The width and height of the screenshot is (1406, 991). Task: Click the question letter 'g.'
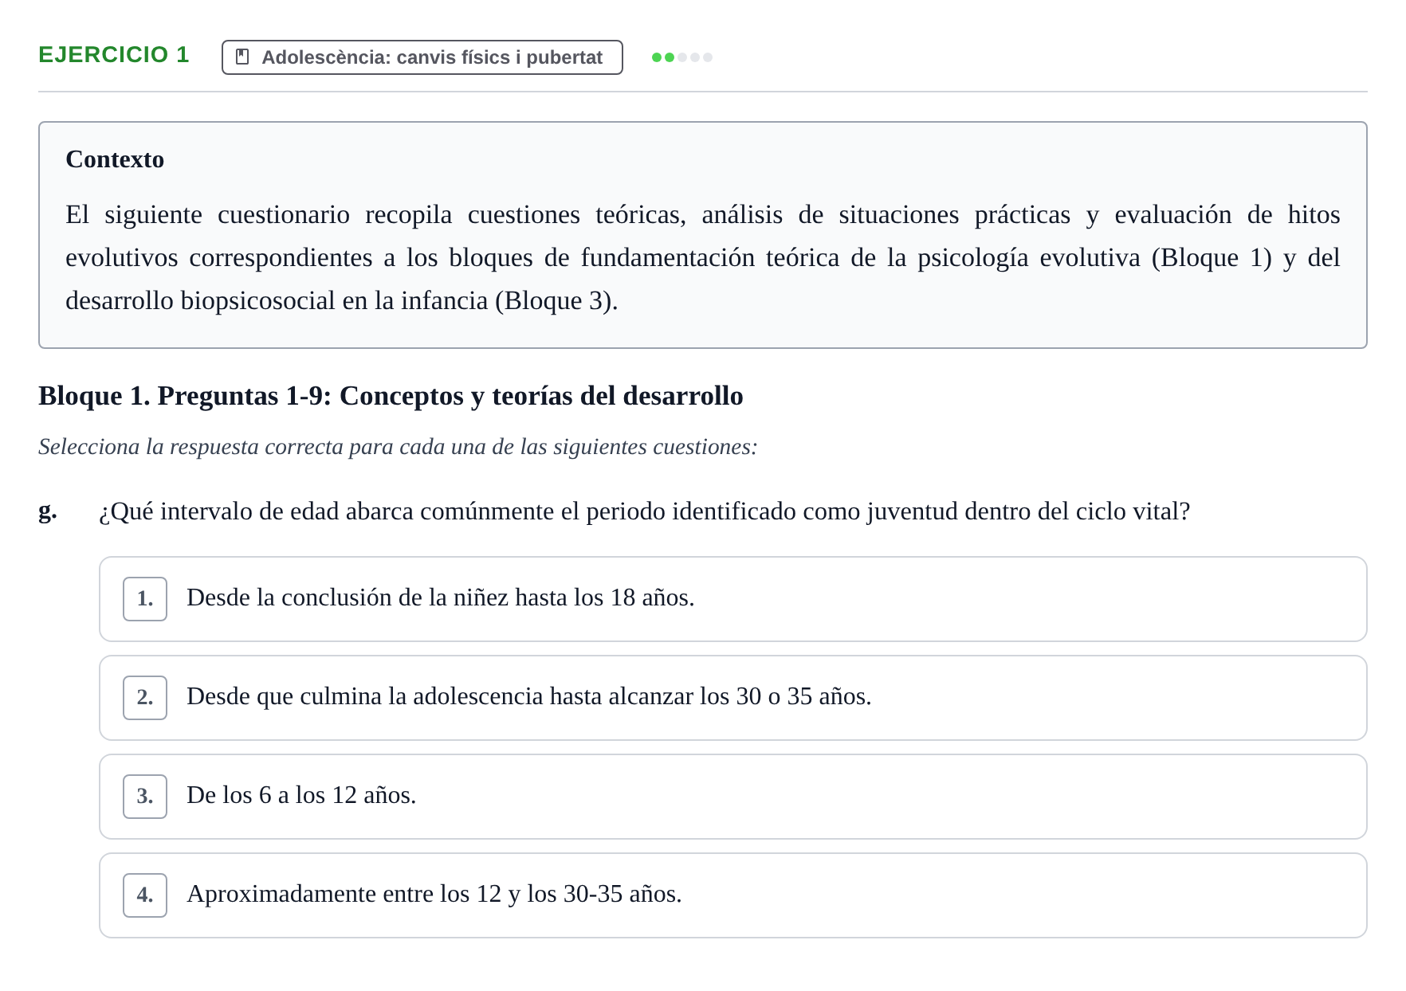48,511
